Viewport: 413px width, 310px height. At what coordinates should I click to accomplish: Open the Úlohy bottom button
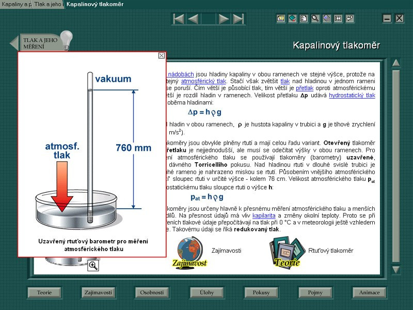(206, 292)
